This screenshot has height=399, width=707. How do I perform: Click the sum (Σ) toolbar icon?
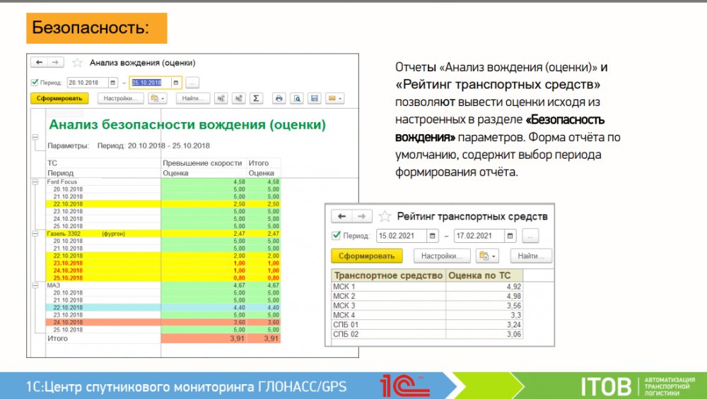[x=257, y=99]
